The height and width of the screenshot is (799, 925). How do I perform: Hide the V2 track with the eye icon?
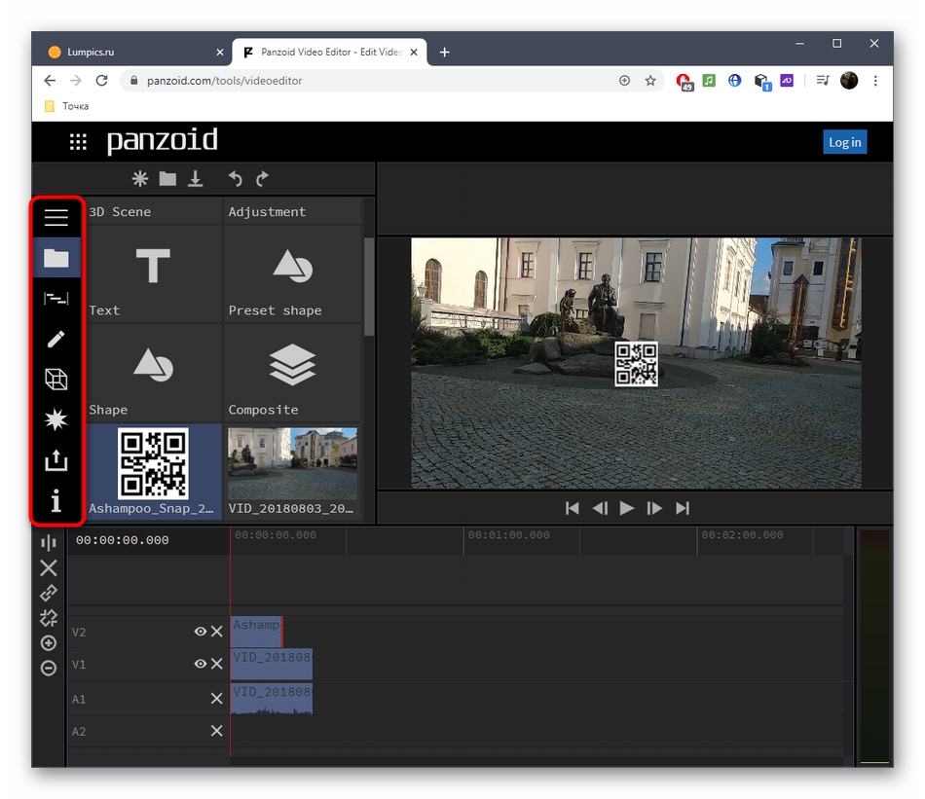click(200, 632)
